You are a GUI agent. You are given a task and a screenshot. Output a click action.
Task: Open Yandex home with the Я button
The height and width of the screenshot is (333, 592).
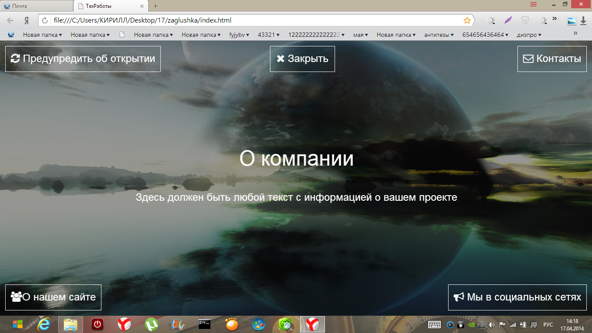(26, 20)
